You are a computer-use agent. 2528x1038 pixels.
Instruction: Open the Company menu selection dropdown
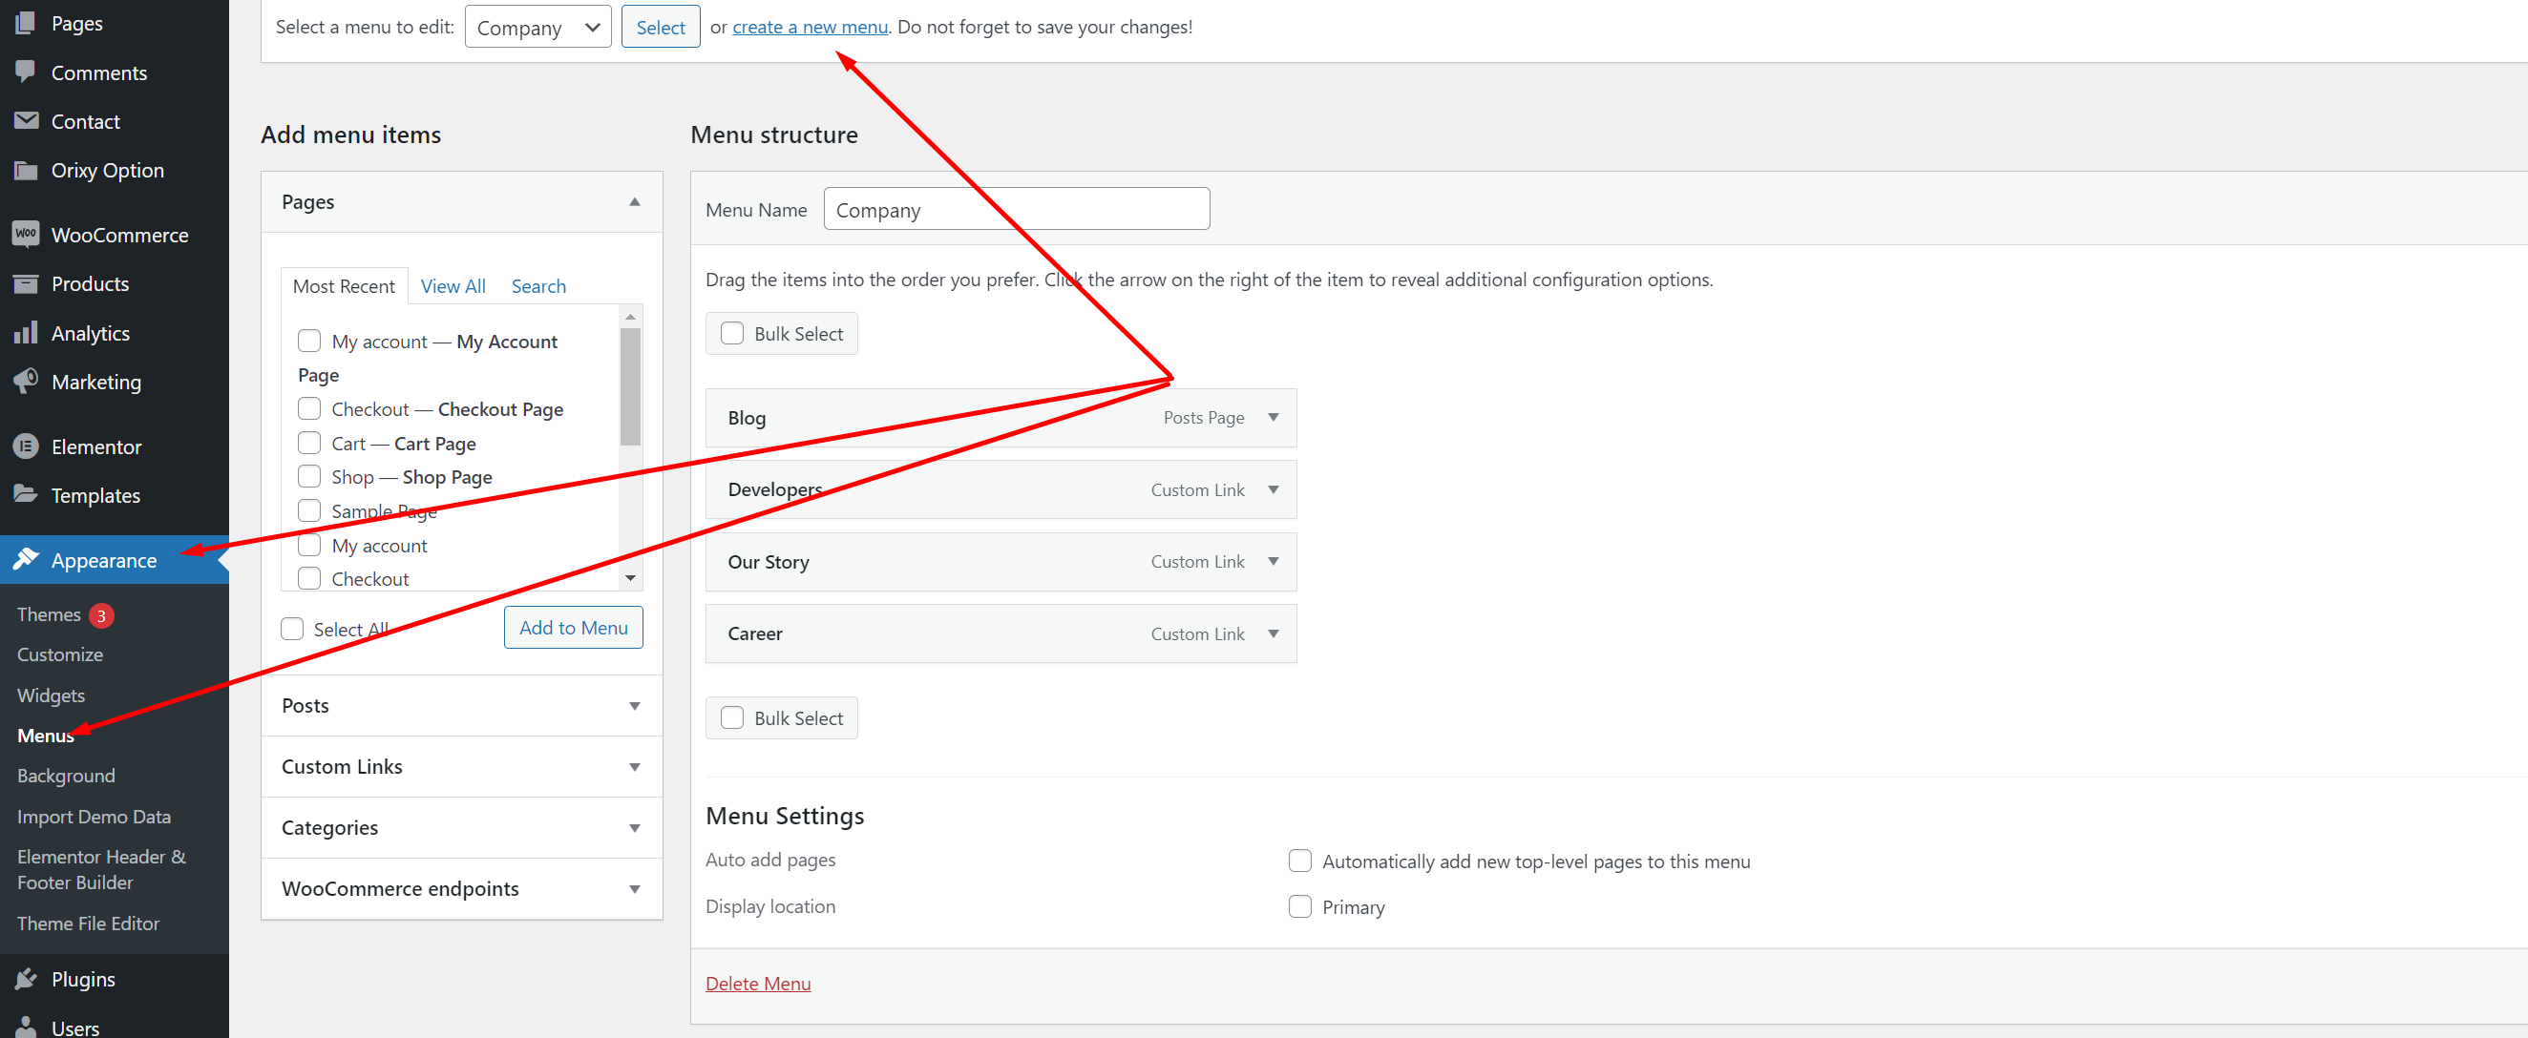[537, 27]
